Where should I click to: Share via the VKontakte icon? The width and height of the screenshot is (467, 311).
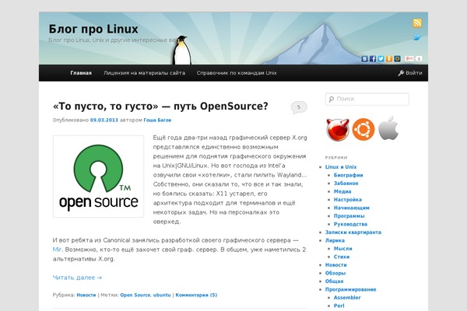point(365,58)
